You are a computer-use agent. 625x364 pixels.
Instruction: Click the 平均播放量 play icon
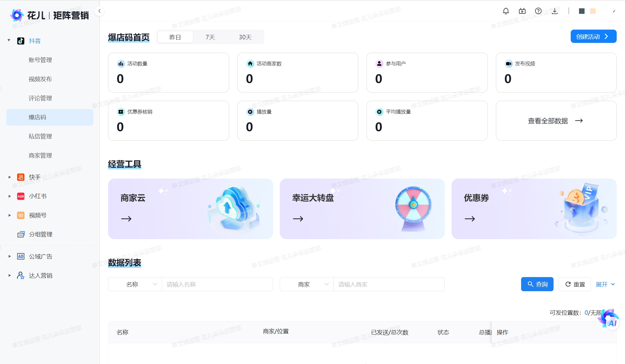click(x=379, y=112)
